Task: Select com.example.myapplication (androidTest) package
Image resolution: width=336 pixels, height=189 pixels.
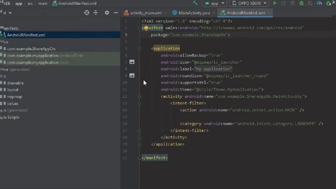Action: tap(60, 56)
